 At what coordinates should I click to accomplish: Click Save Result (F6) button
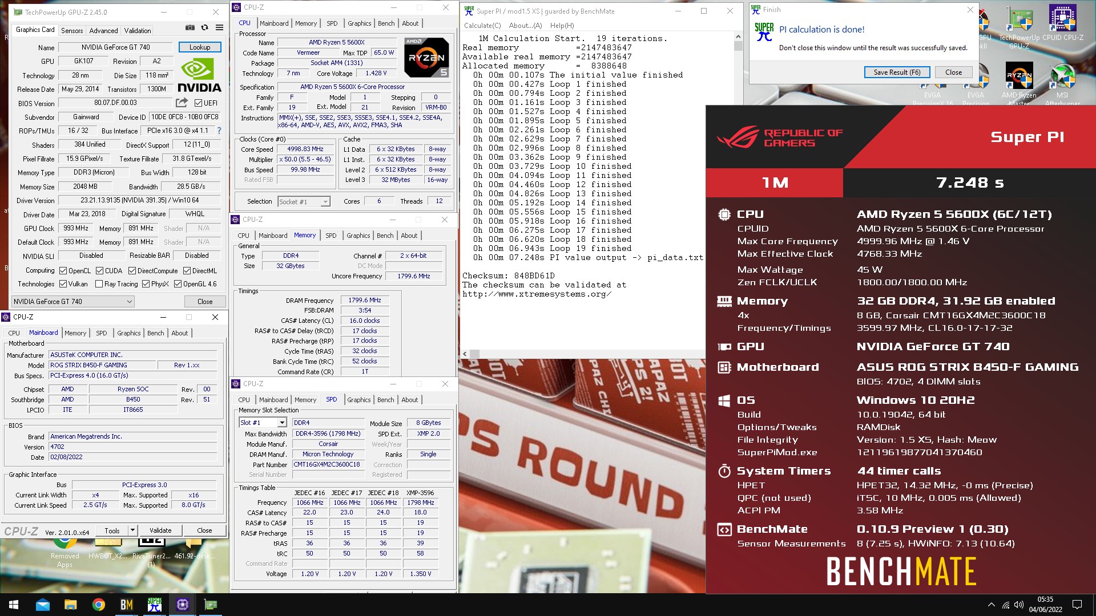click(897, 72)
